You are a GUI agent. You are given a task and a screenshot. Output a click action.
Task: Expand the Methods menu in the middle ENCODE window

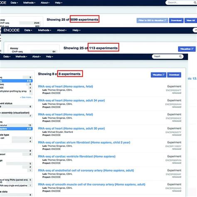tap(44, 30)
